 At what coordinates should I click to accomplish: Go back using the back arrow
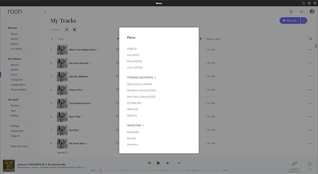pos(45,12)
